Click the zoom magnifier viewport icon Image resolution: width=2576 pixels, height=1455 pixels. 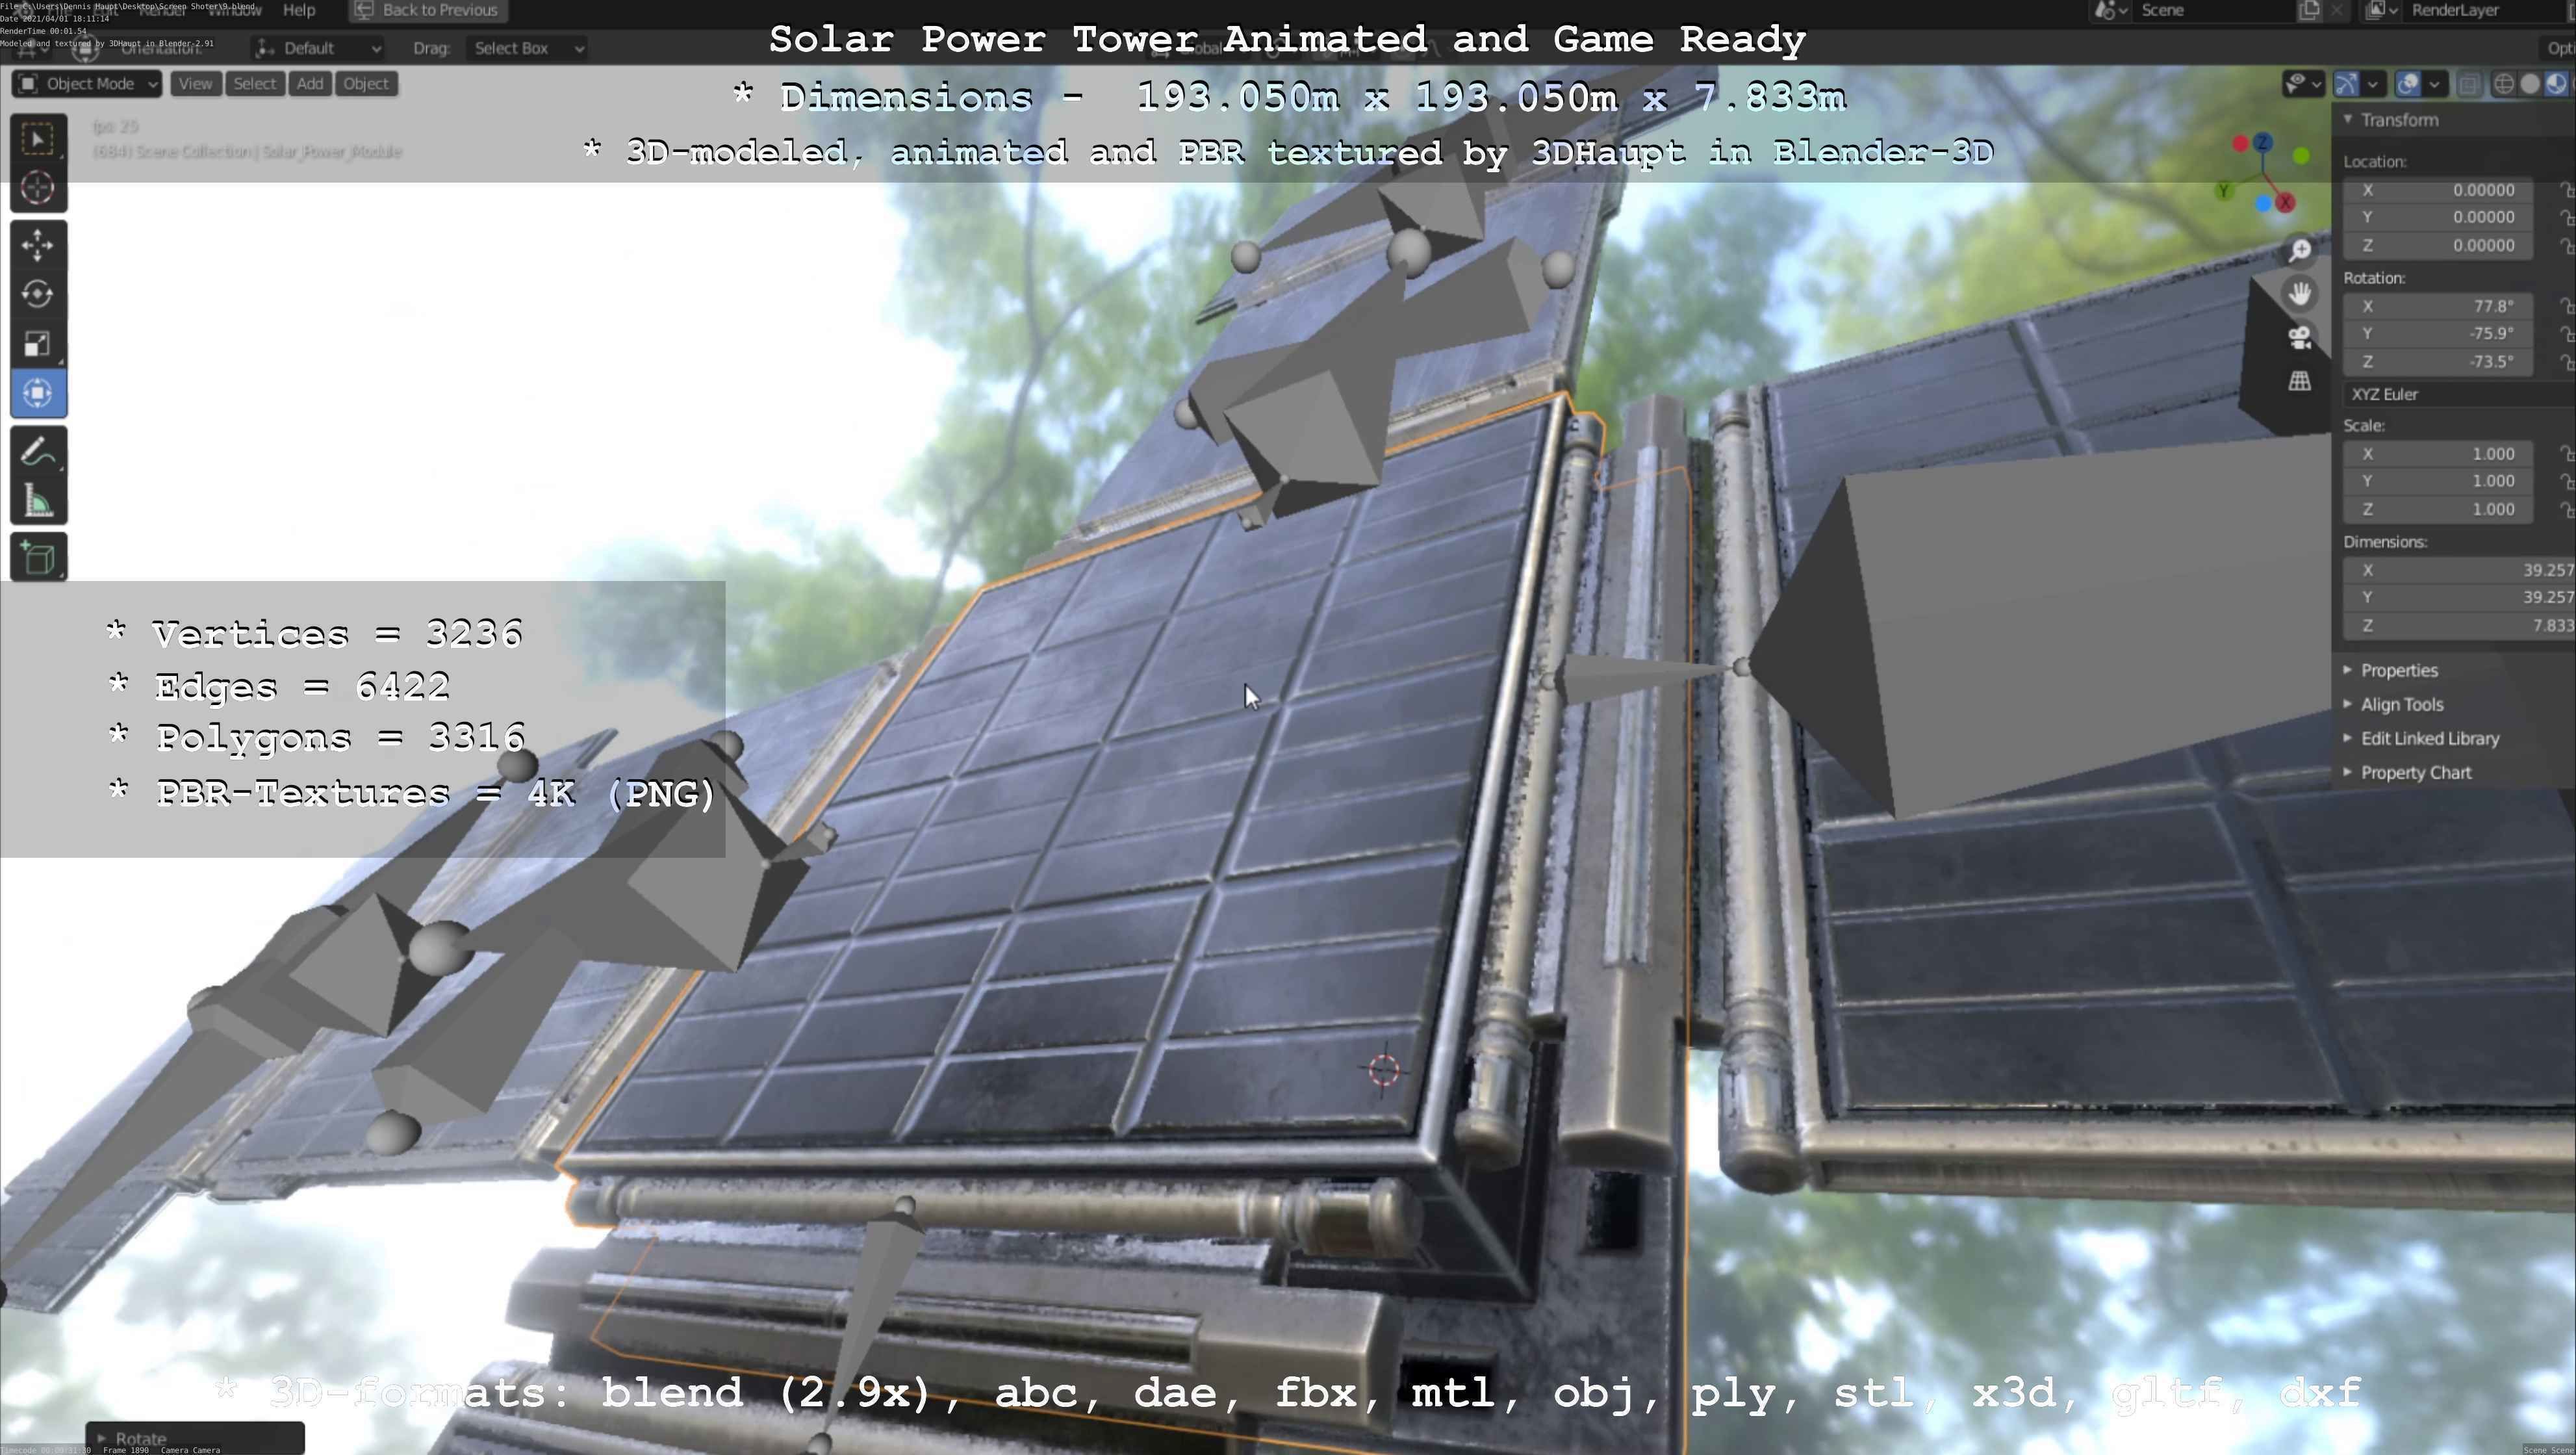point(2300,250)
